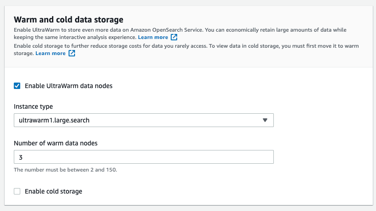Open UltraWarm Learn more link

coord(153,37)
